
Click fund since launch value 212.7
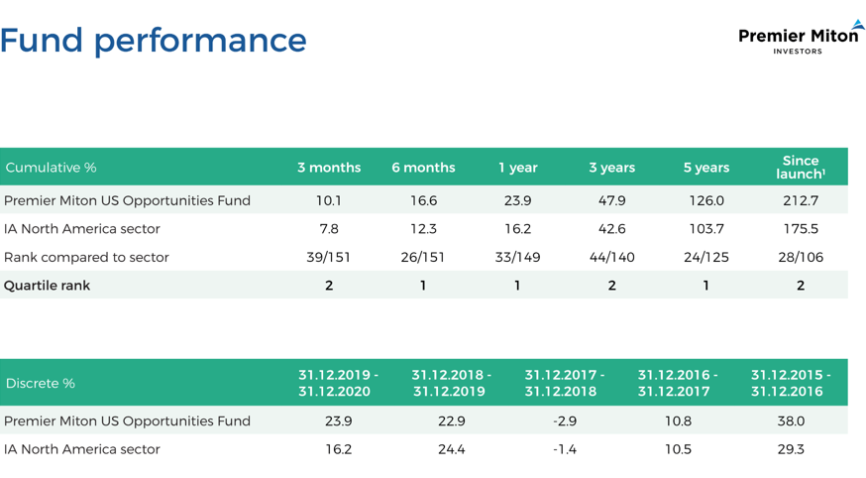click(801, 200)
